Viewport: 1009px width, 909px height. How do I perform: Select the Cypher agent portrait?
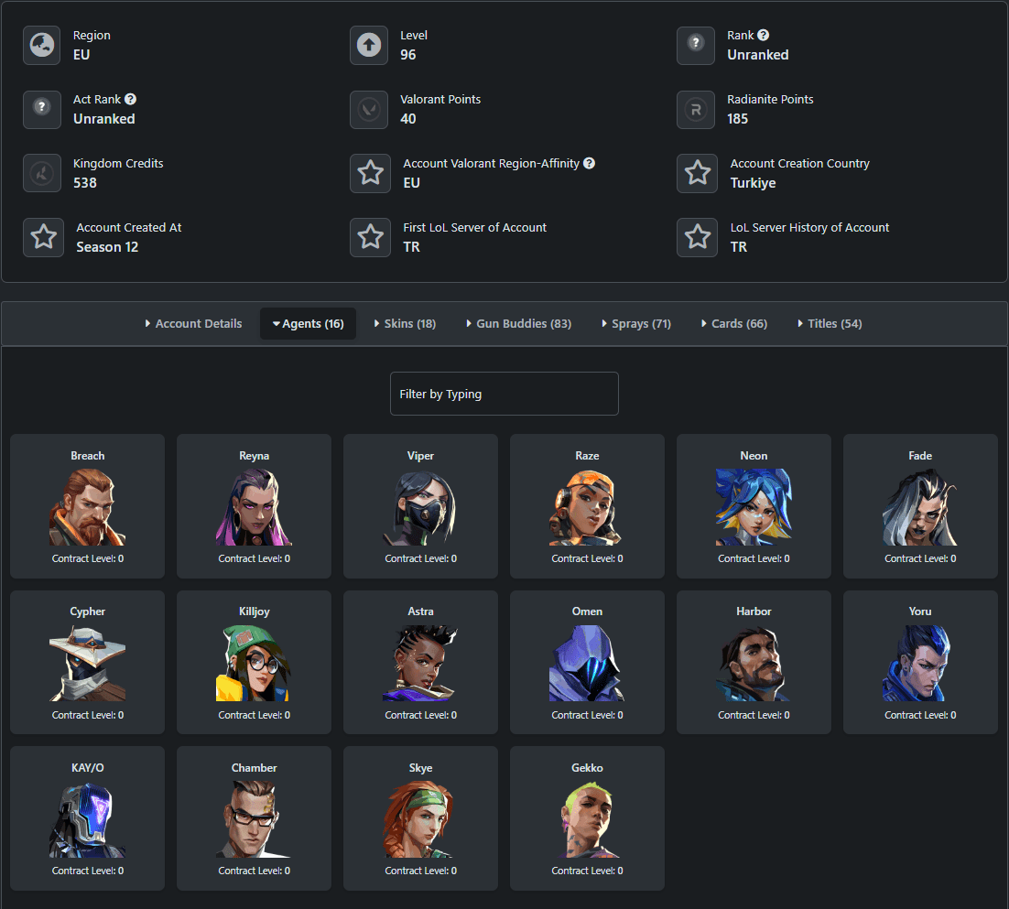coord(88,664)
